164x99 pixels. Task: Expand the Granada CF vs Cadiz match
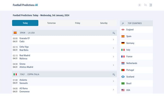coord(113,40)
